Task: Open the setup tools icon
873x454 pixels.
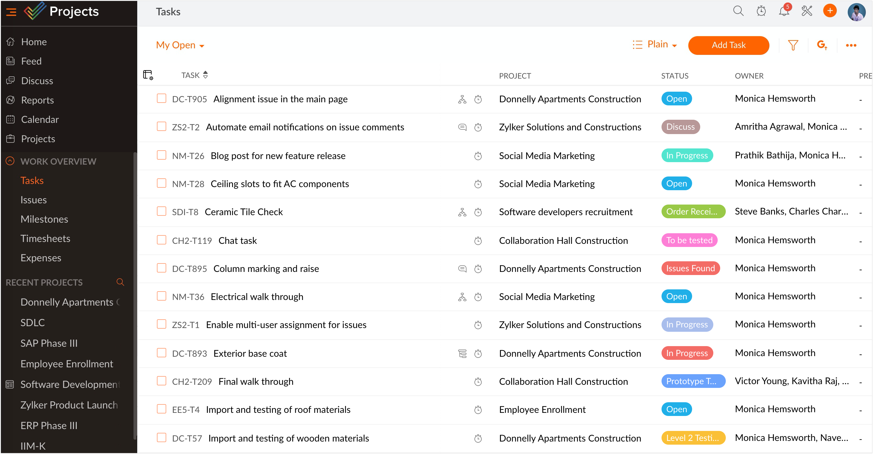Action: tap(807, 11)
